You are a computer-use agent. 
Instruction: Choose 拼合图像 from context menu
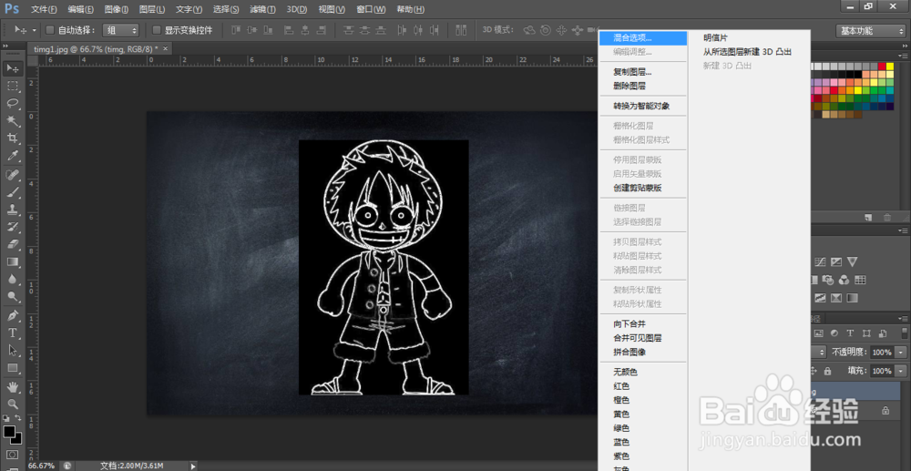(642, 352)
